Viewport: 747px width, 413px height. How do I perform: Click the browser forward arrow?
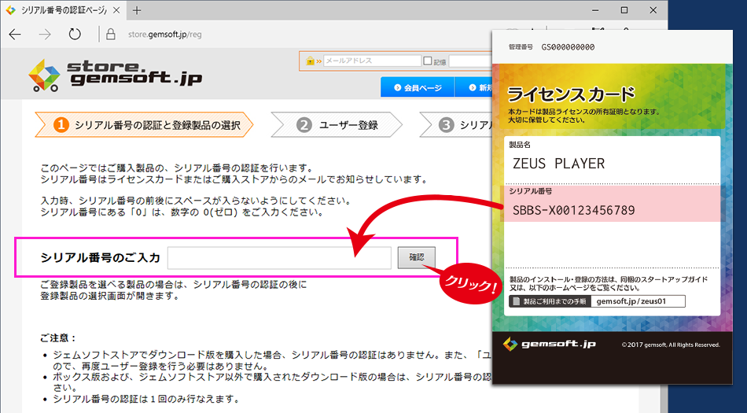coord(45,35)
